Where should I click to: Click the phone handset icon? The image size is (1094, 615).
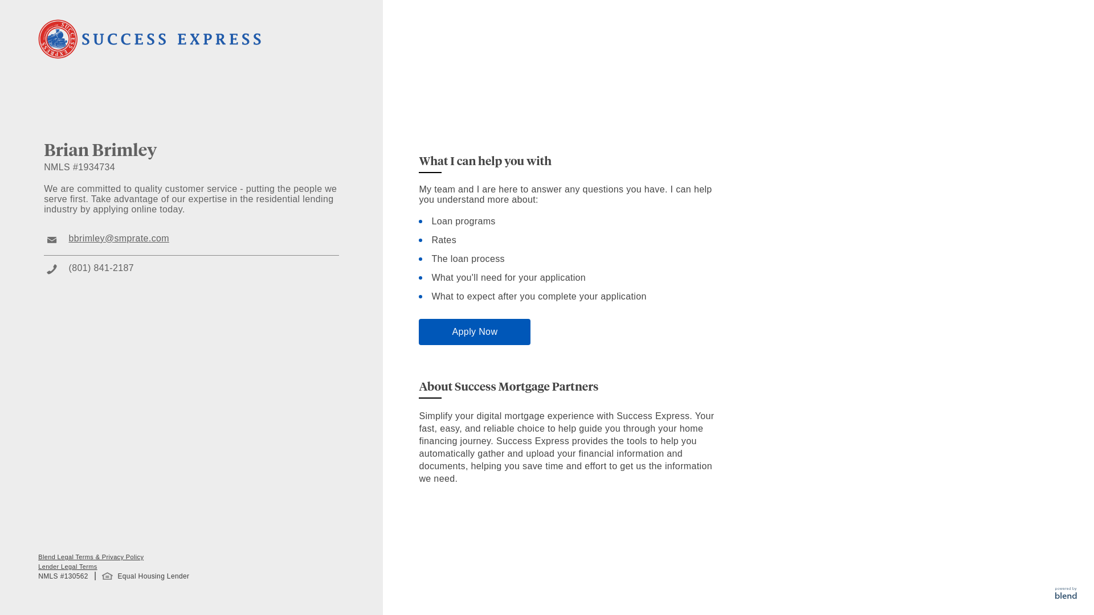pos(52,269)
